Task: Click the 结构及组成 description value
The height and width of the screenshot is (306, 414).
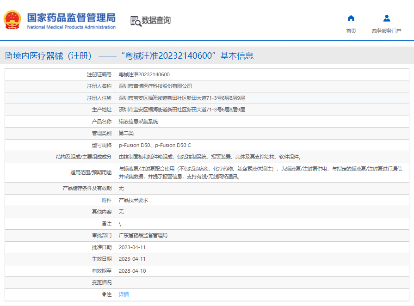Action: click(x=210, y=157)
